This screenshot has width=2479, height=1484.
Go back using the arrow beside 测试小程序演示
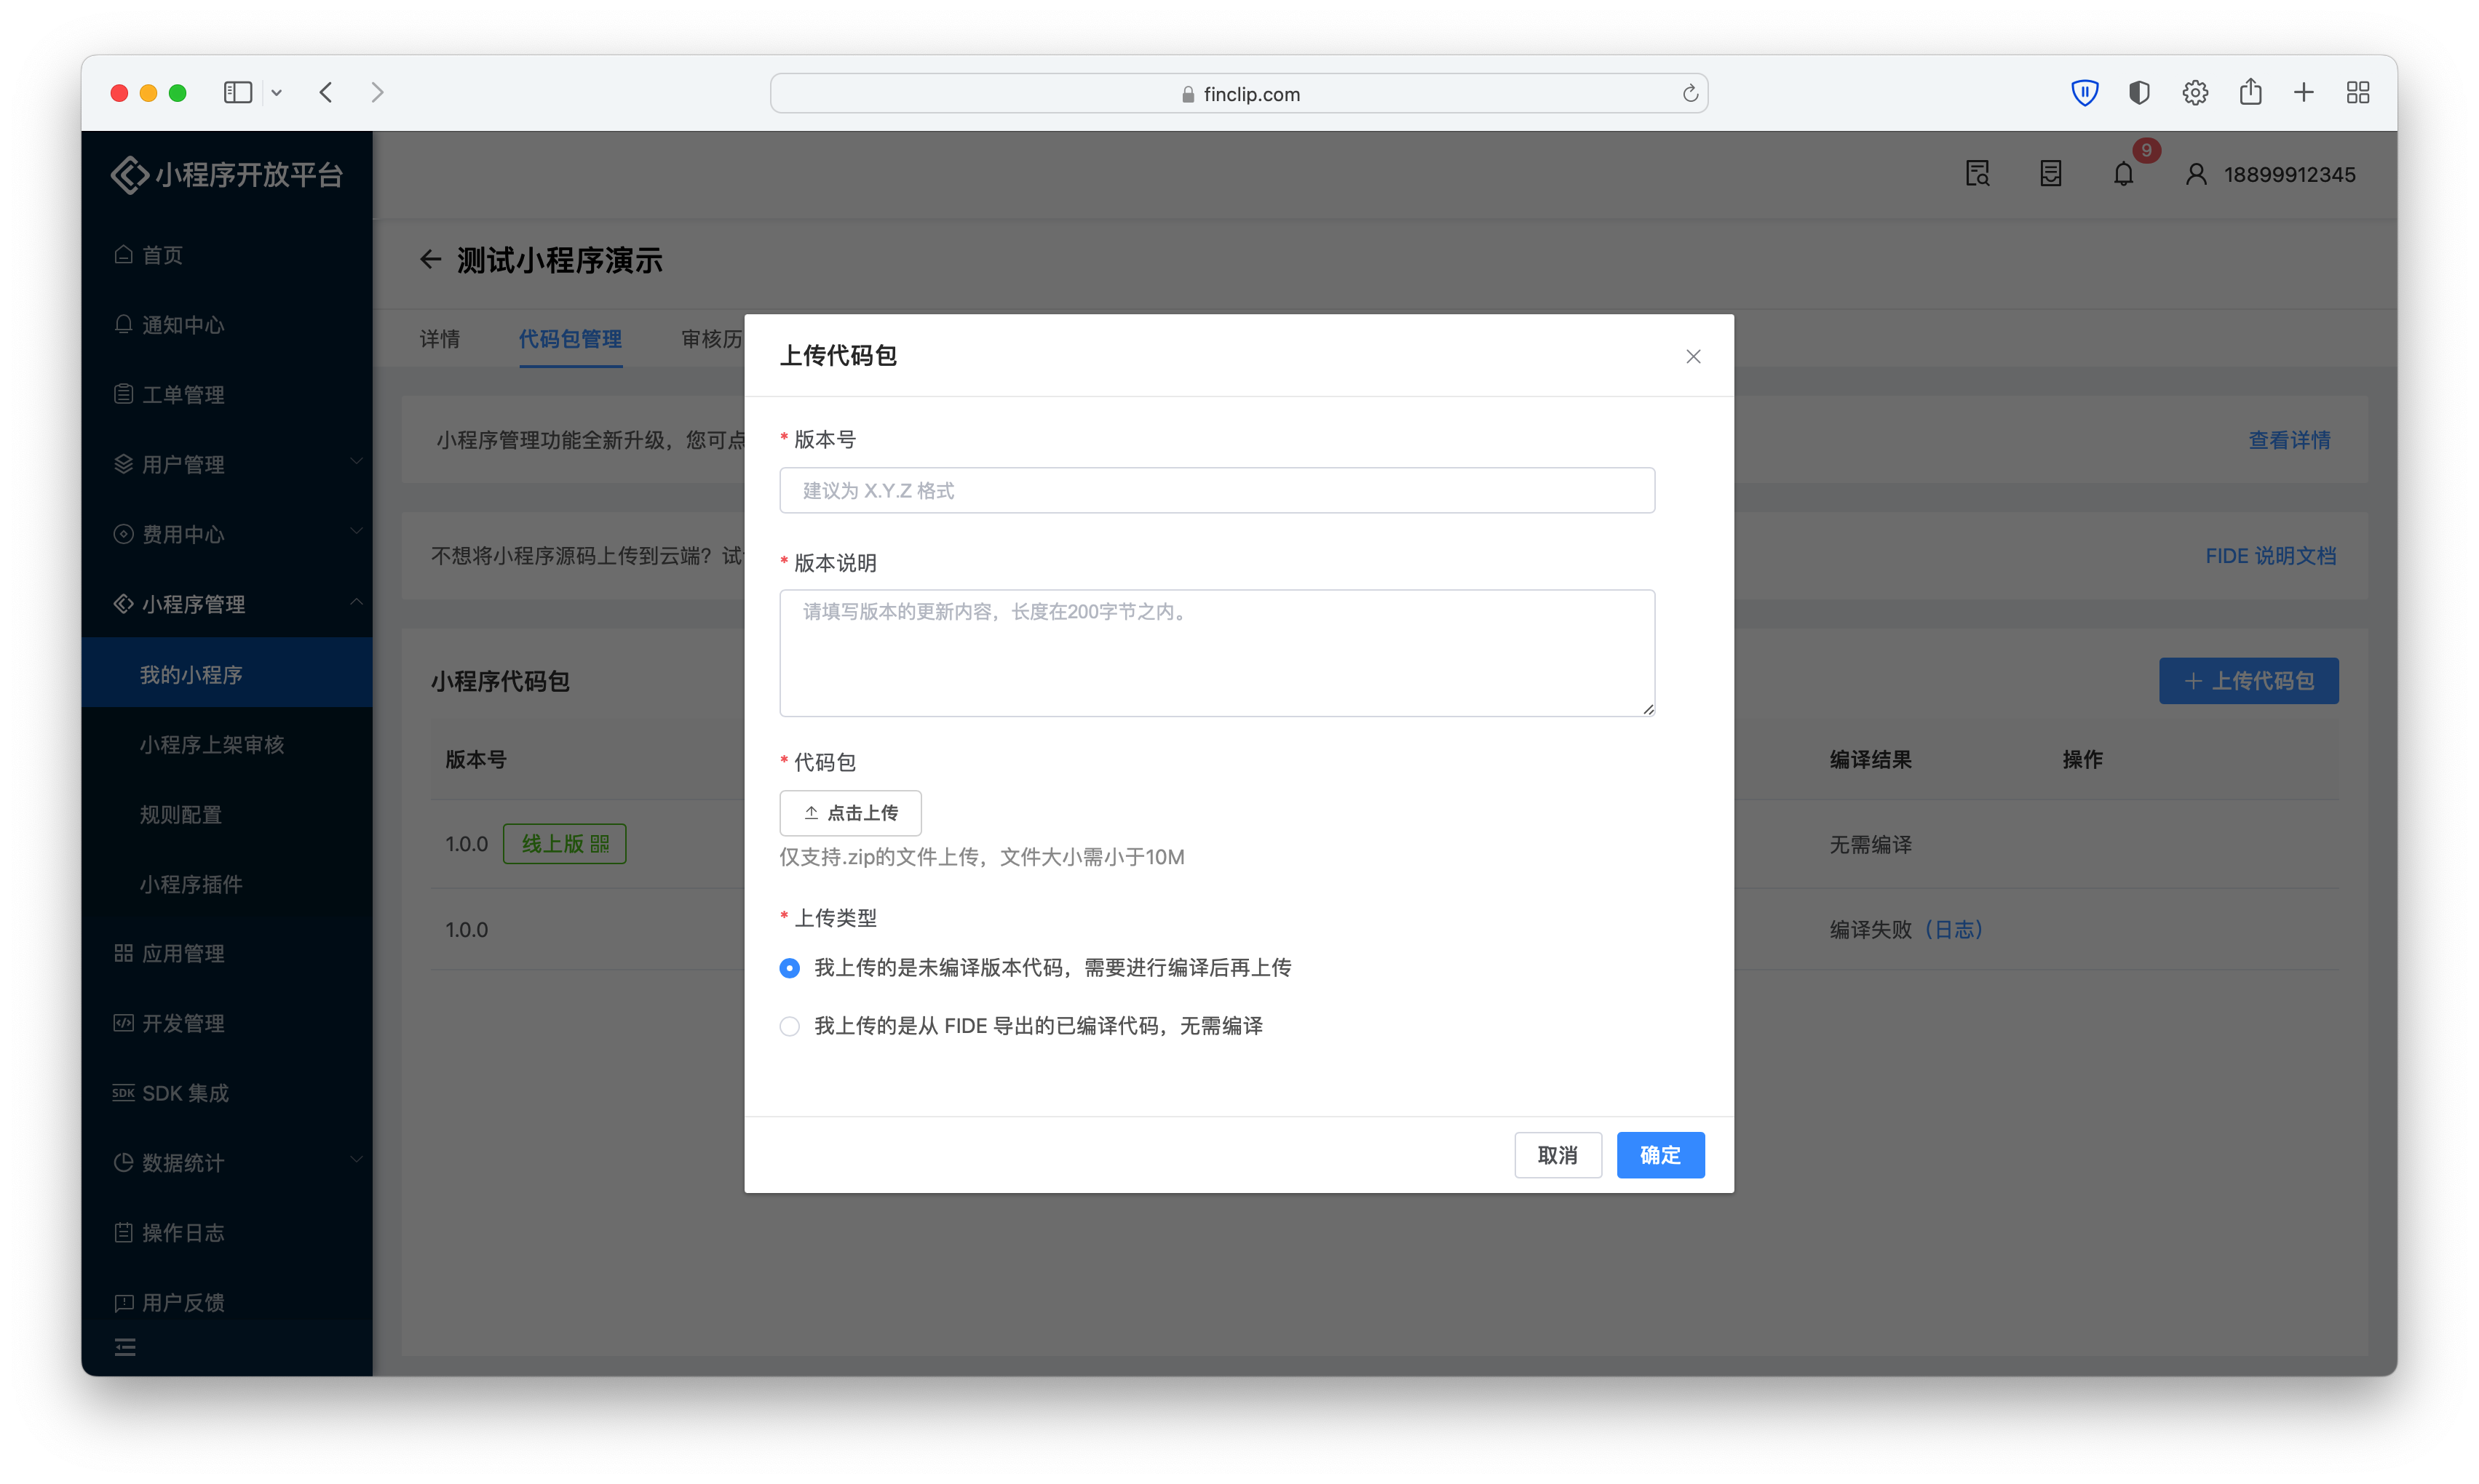coord(430,260)
